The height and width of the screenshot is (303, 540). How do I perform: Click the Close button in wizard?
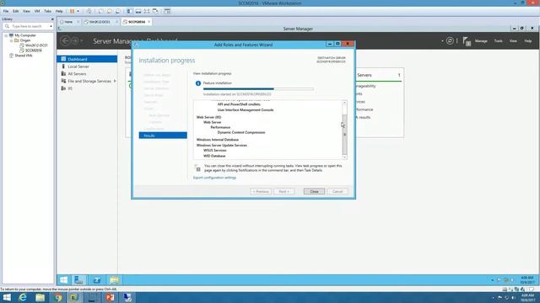pos(314,191)
